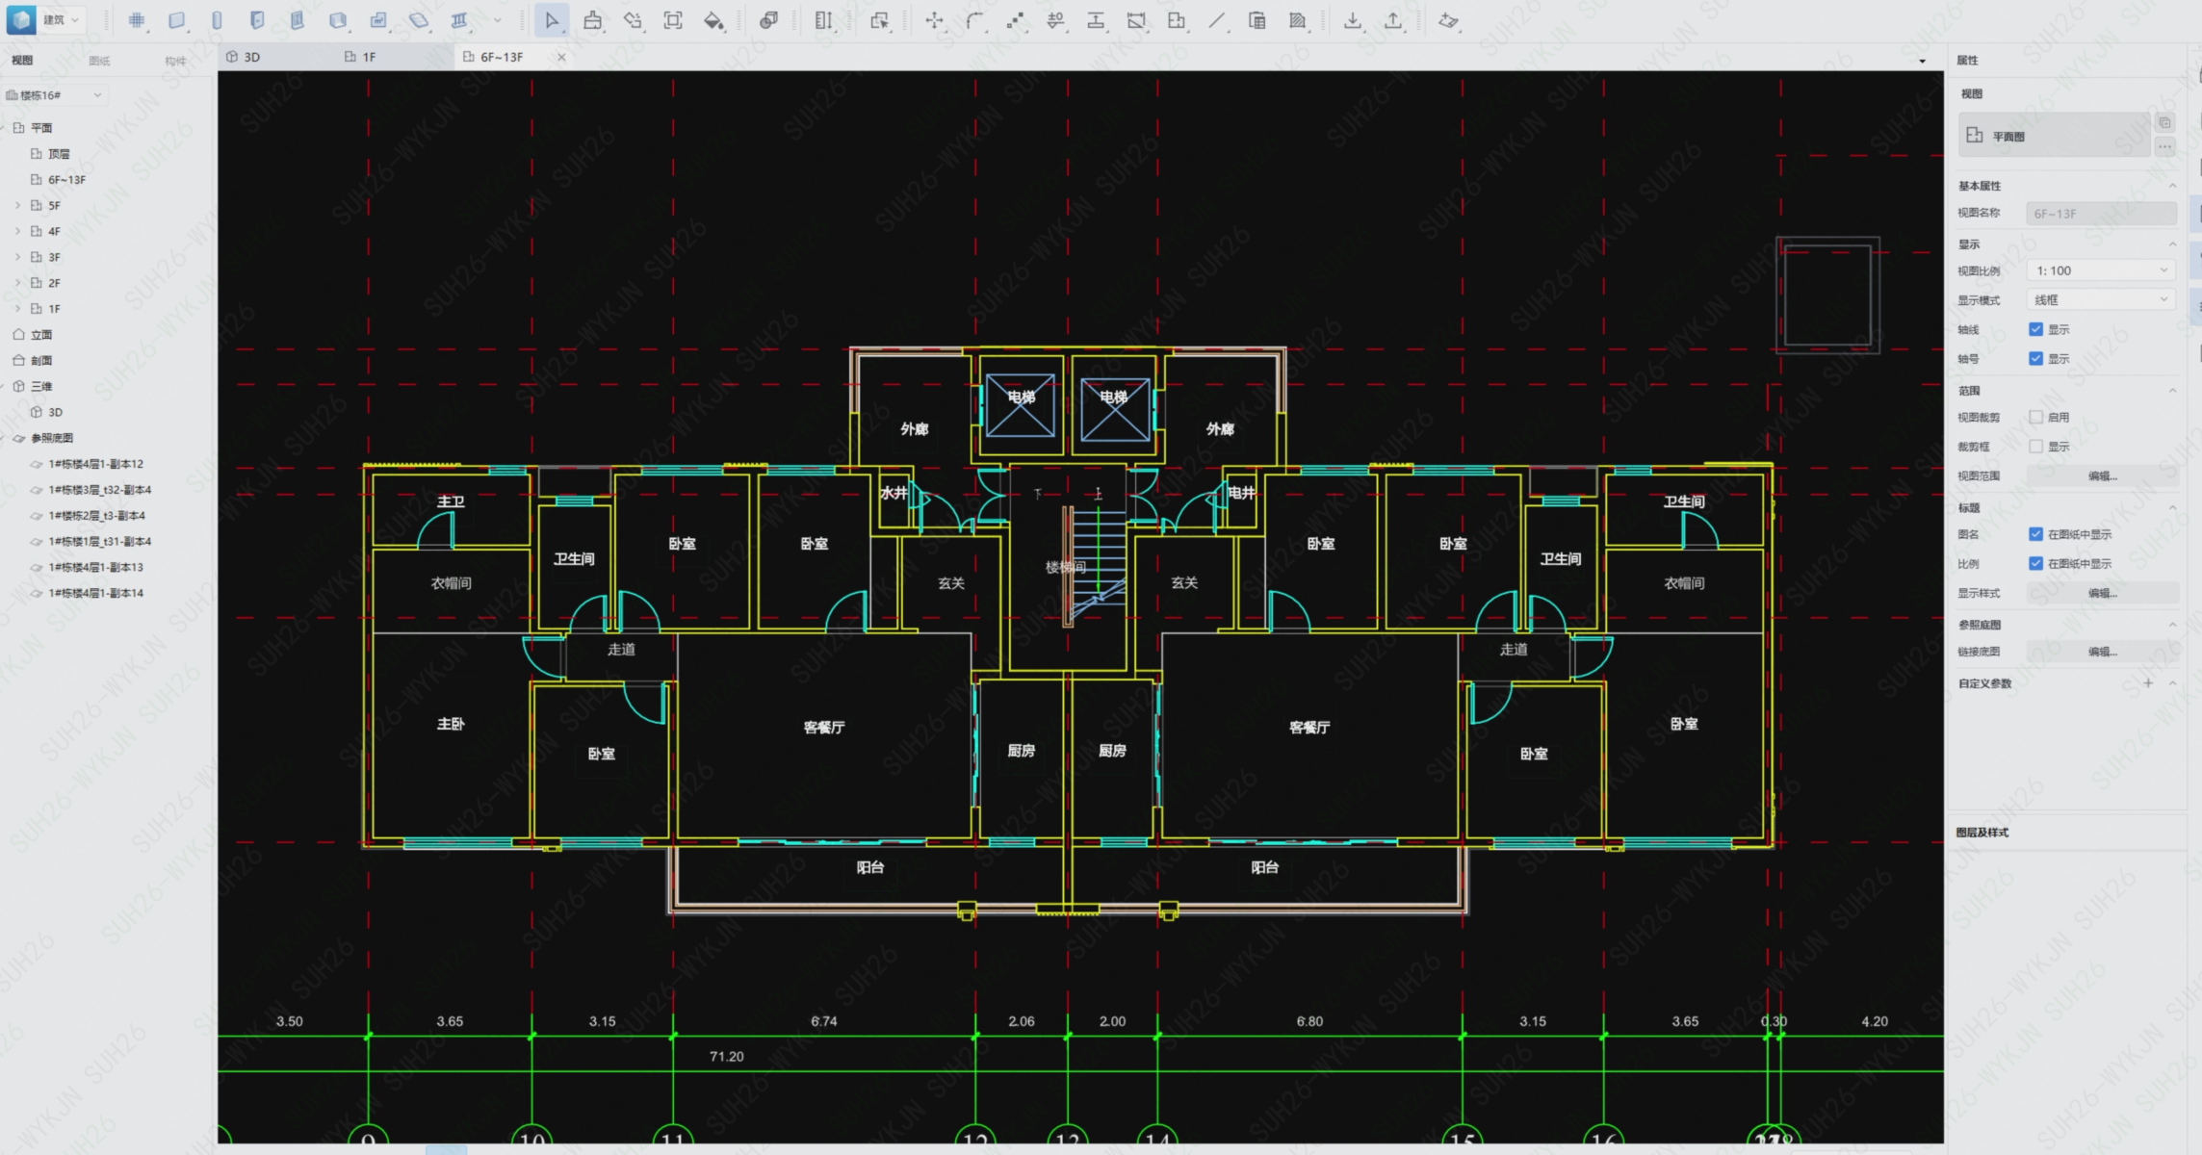
Task: Click the export upload arrow icon
Action: [1393, 20]
